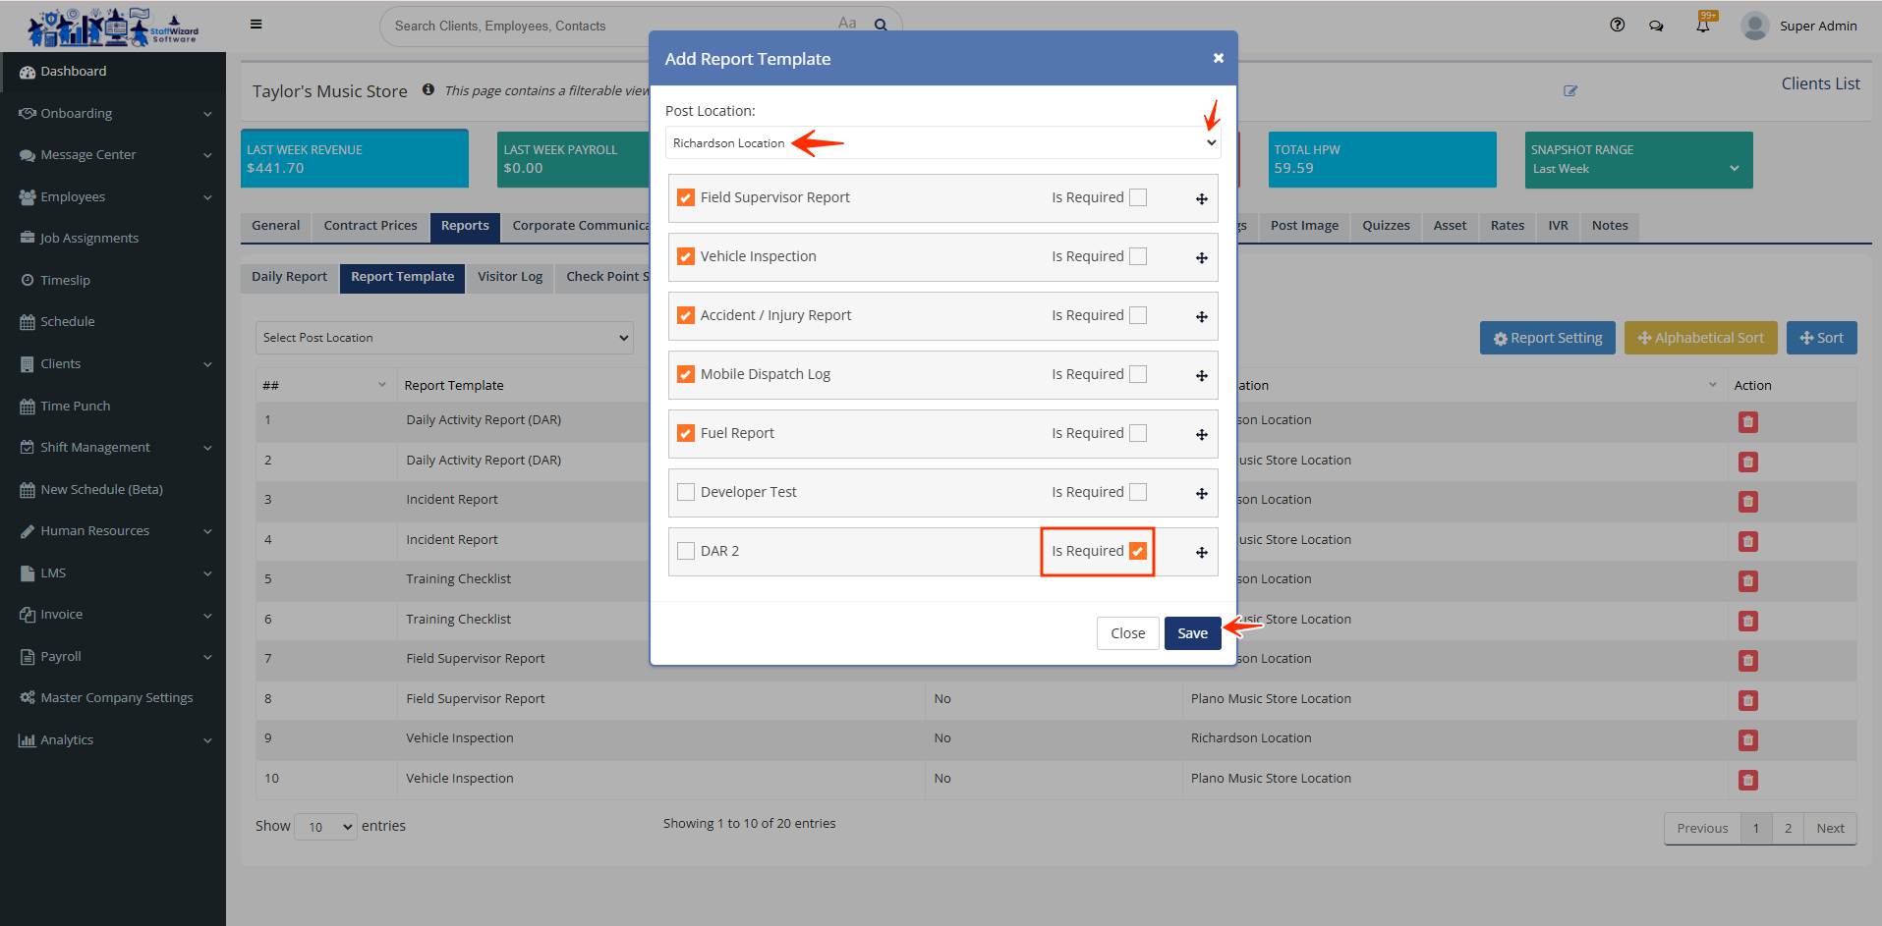Enable the Developer Test template checkbox
1882x926 pixels.
[686, 492]
